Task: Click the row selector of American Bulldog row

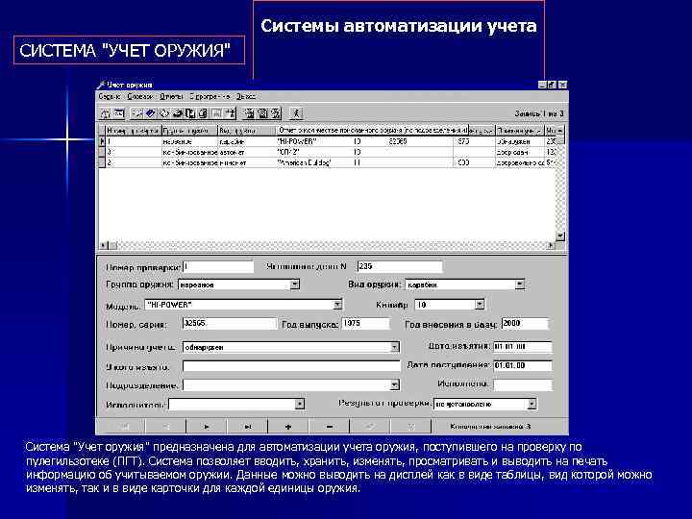Action: pyautogui.click(x=102, y=162)
